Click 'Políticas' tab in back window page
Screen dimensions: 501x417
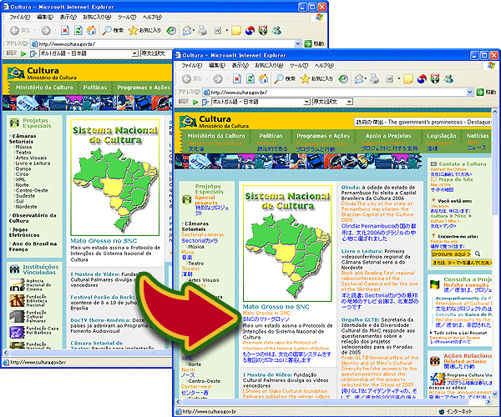95,88
